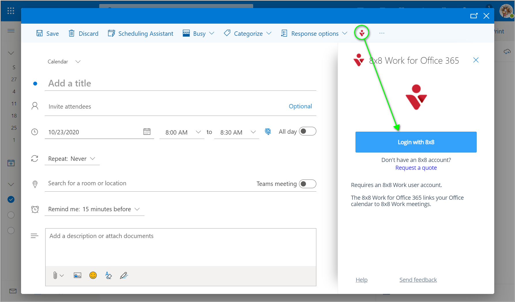This screenshot has width=515, height=302.
Task: Show formatting options icon
Action: point(108,275)
